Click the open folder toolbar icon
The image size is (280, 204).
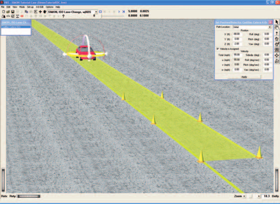(8, 12)
